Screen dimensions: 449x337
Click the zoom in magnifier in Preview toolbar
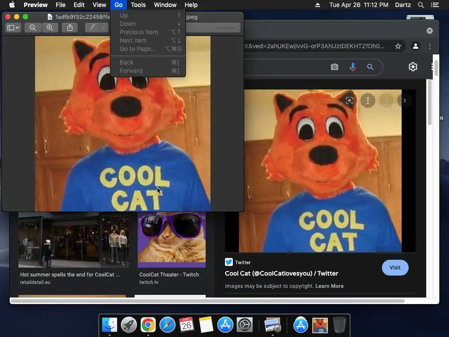(50, 28)
